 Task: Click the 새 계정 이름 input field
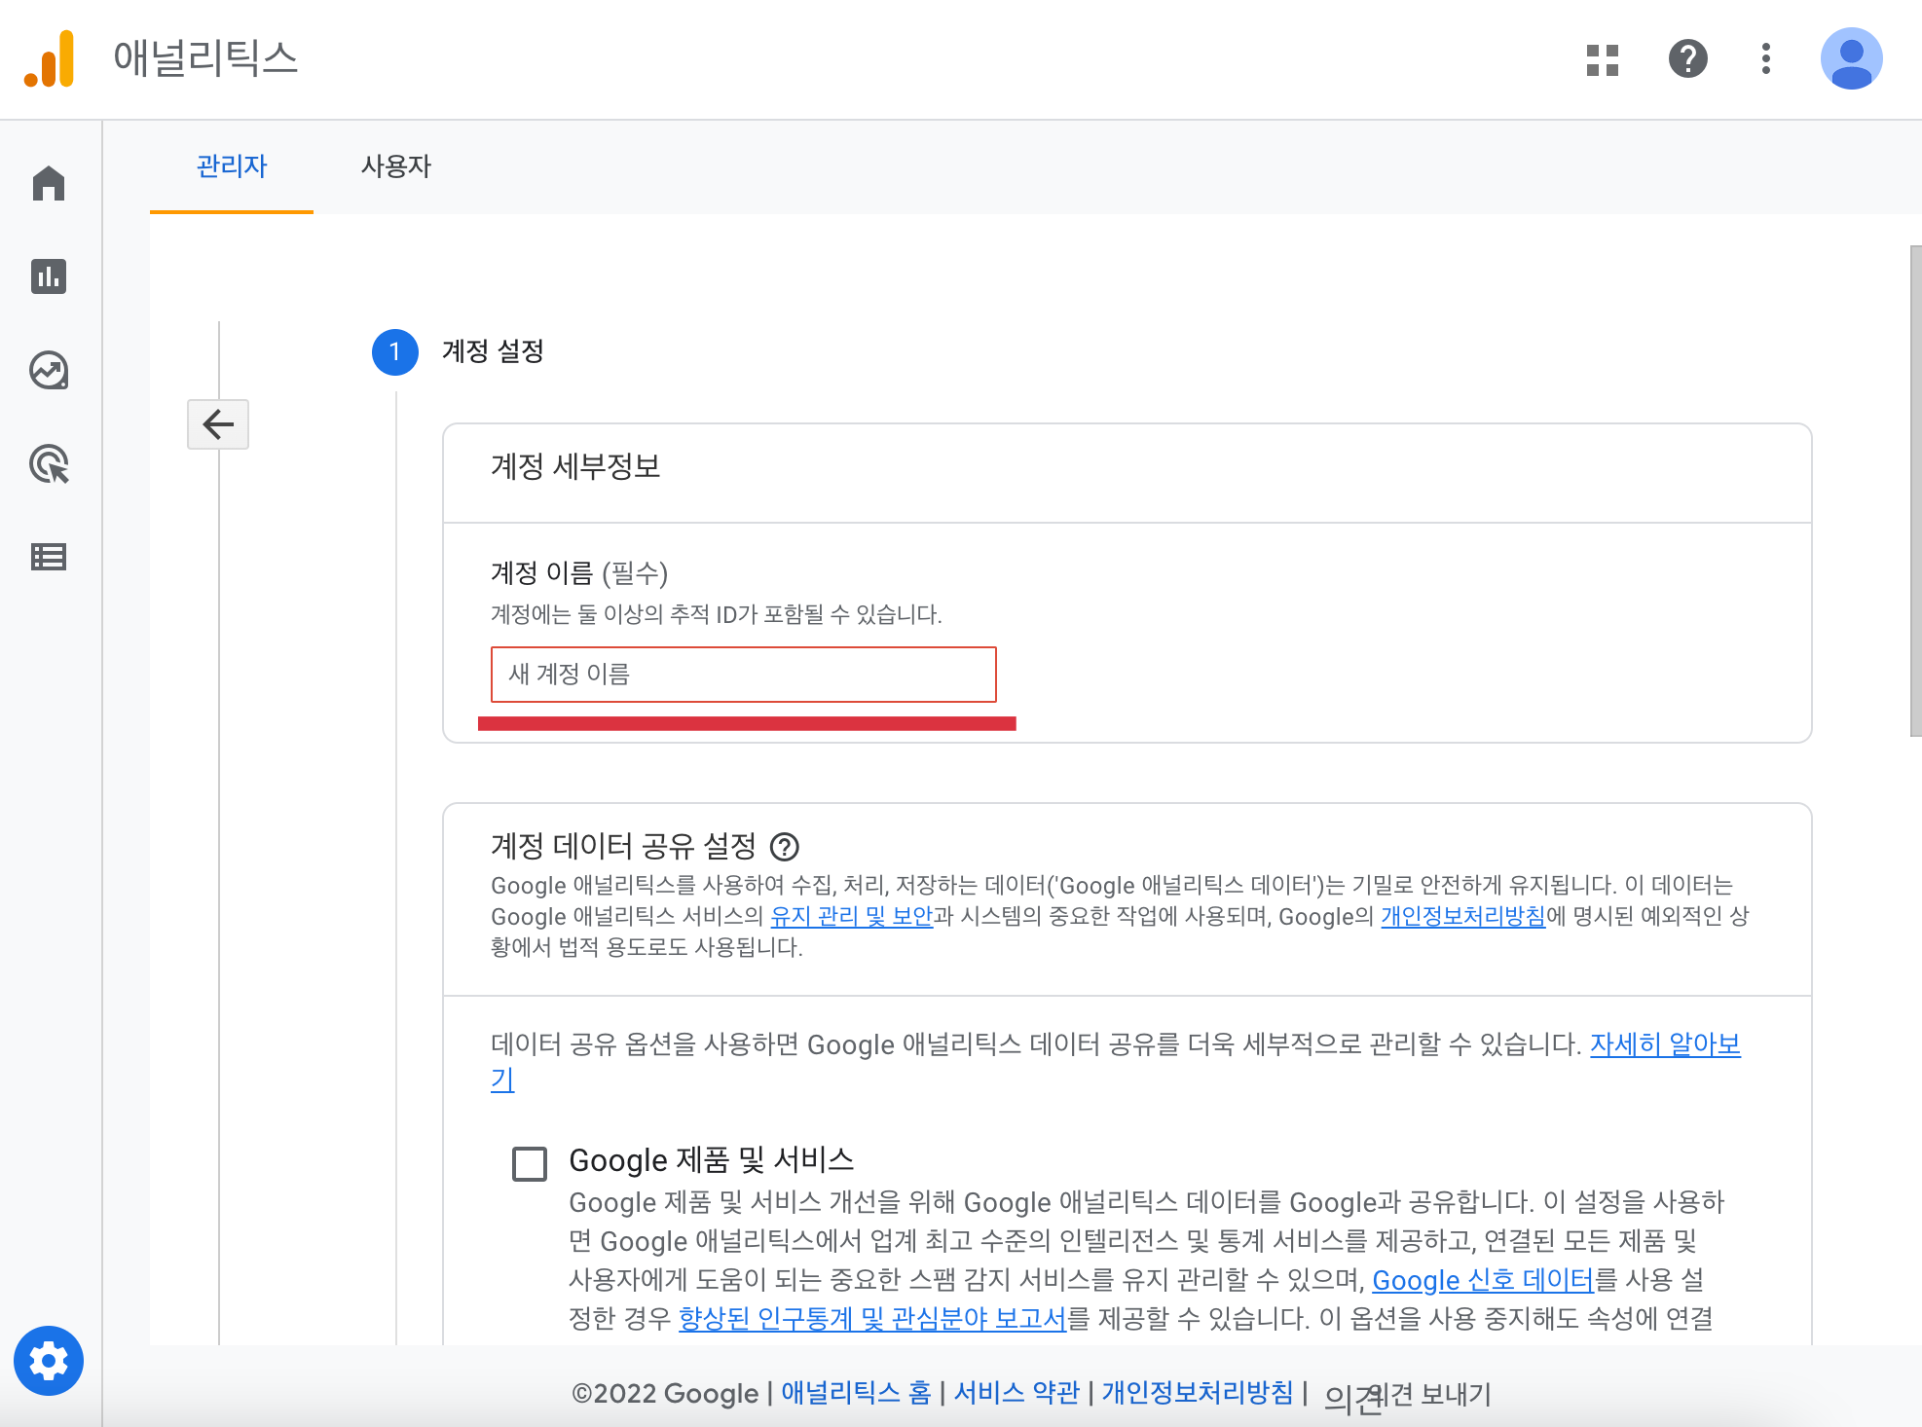coord(743,675)
